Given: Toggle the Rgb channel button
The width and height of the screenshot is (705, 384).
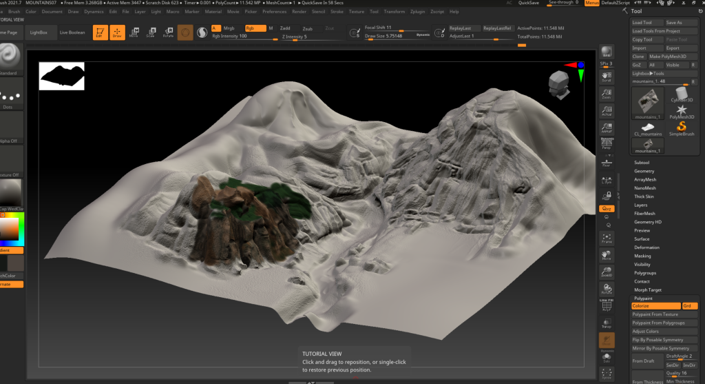Looking at the screenshot, I should point(254,28).
